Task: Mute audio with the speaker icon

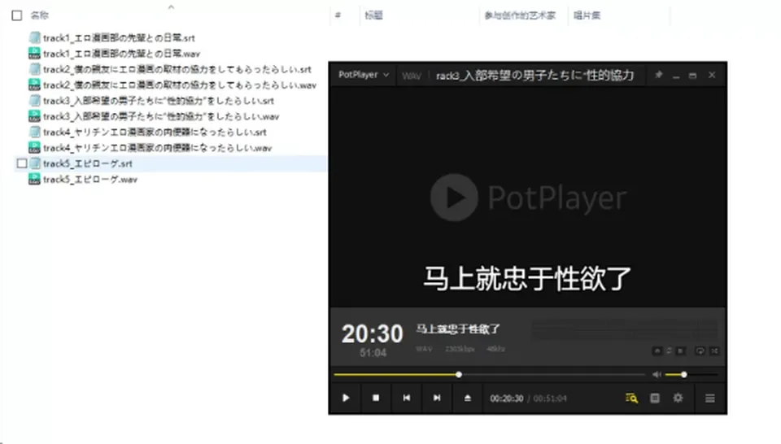Action: (657, 374)
